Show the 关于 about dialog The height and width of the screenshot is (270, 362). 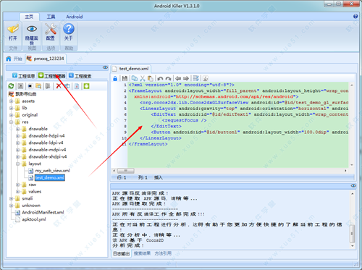tap(69, 33)
